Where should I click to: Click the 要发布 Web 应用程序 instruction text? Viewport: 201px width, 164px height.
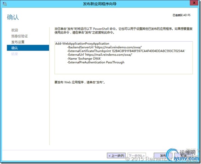(80, 82)
